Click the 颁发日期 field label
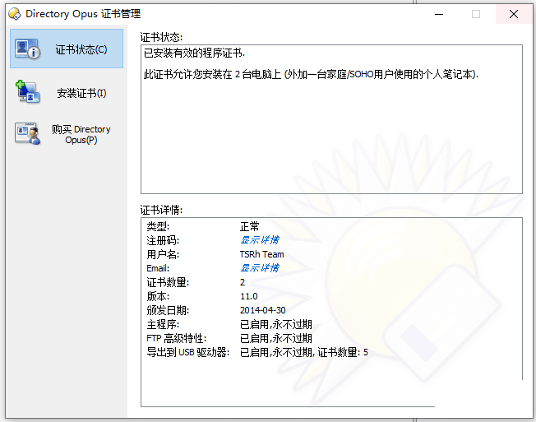Screen dimensions: 536x422 [x=168, y=310]
